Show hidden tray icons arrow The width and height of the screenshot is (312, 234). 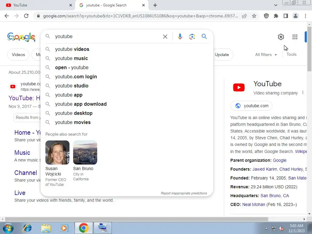click(x=266, y=229)
